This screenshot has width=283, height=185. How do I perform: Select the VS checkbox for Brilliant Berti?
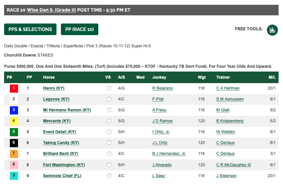[x=109, y=154]
